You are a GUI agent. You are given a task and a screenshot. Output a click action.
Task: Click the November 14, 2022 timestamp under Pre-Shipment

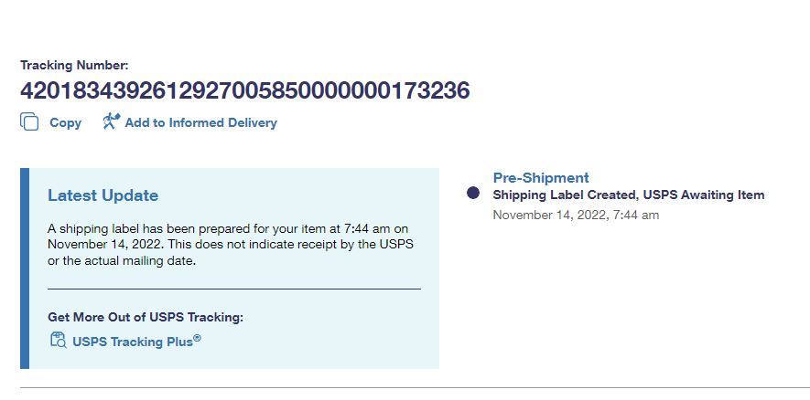pyautogui.click(x=576, y=216)
